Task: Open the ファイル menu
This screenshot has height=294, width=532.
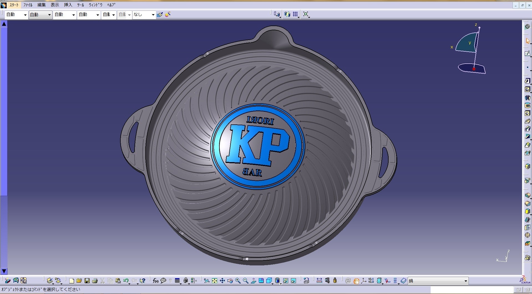Action: point(28,5)
